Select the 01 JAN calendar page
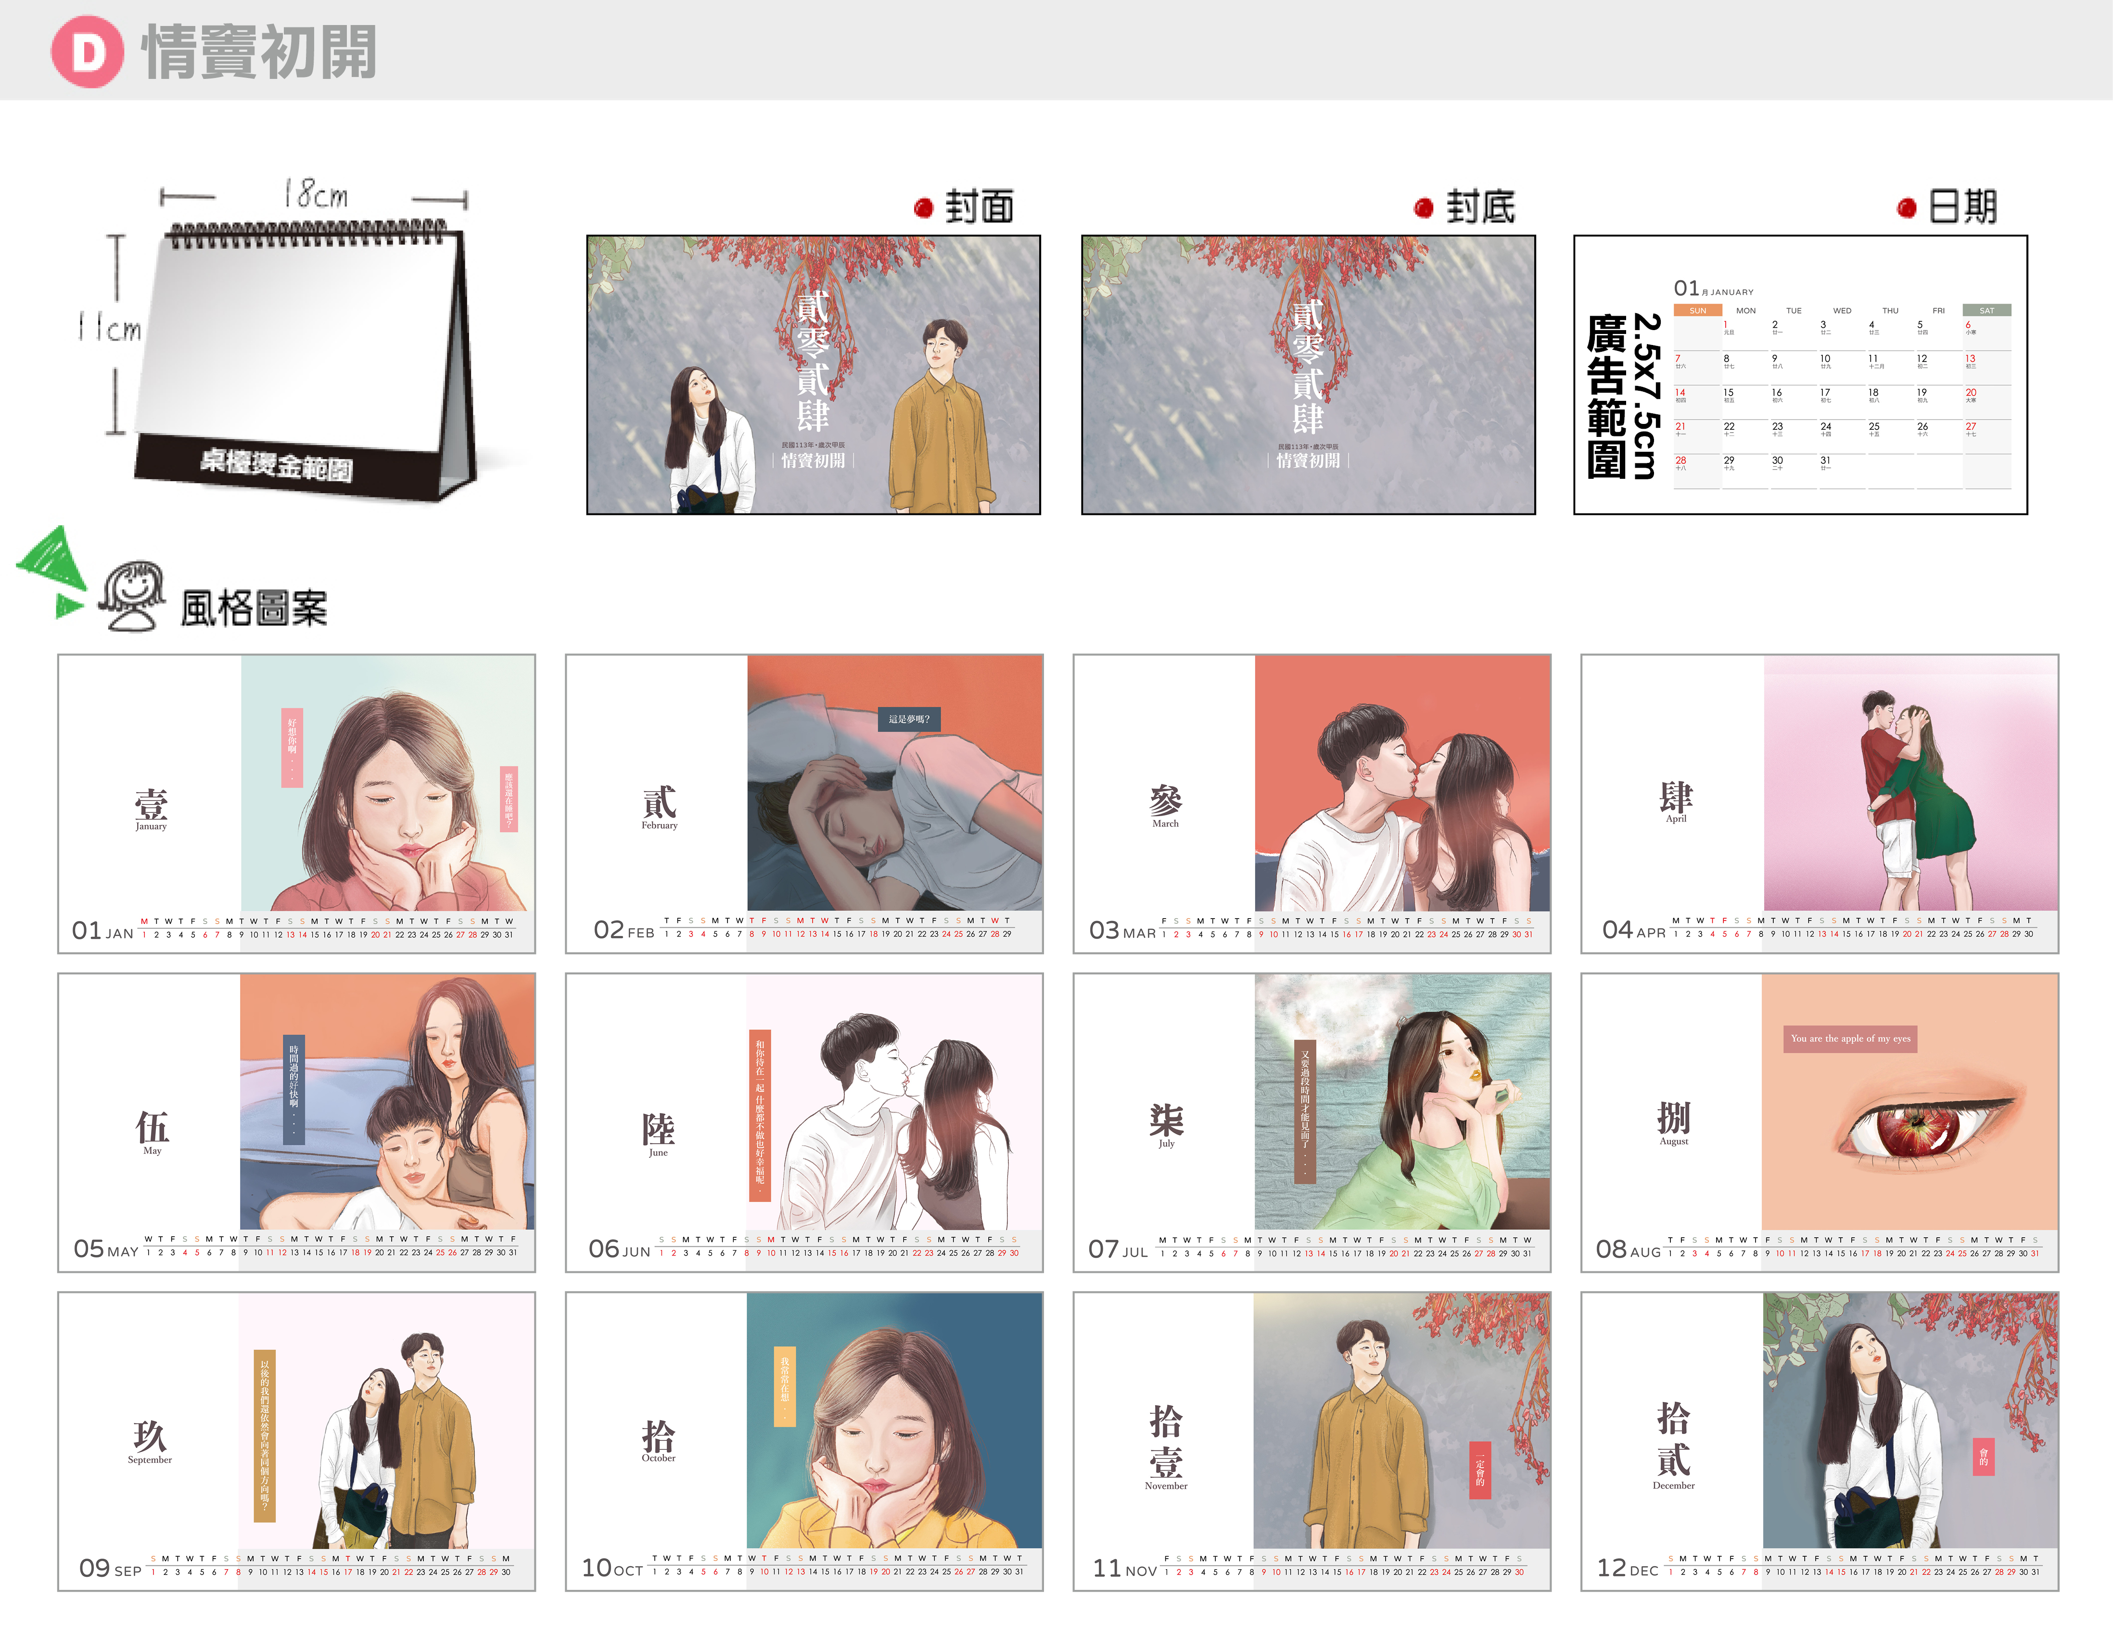Image resolution: width=2113 pixels, height=1638 pixels. tap(296, 803)
